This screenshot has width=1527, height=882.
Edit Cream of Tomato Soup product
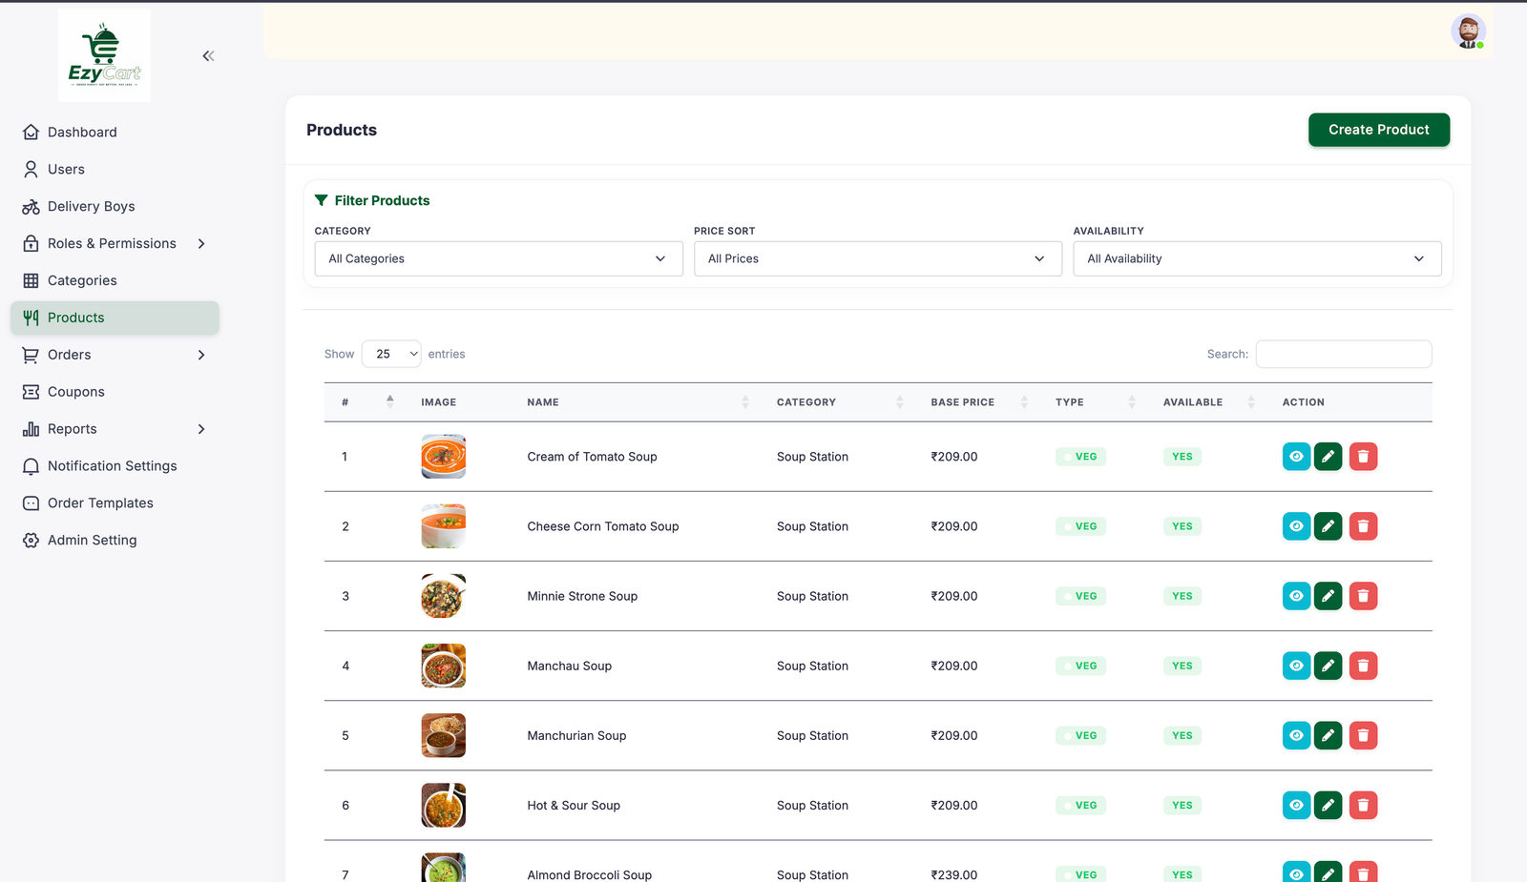click(1328, 457)
